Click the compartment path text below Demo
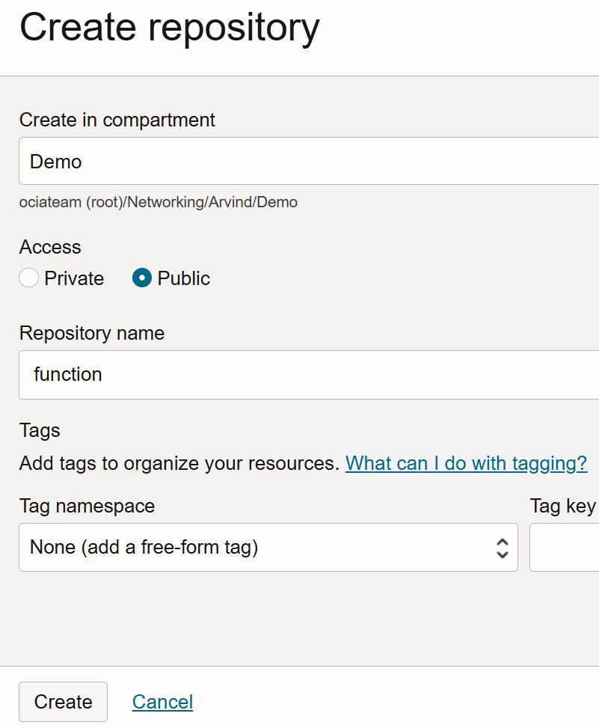This screenshot has height=728, width=599. coord(159,202)
